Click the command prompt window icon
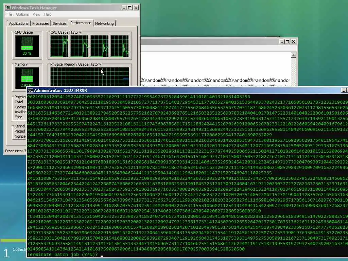This screenshot has width=348, height=261. (30, 90)
